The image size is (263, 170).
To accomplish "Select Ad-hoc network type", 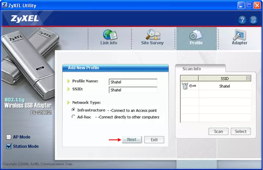I will pyautogui.click(x=73, y=117).
